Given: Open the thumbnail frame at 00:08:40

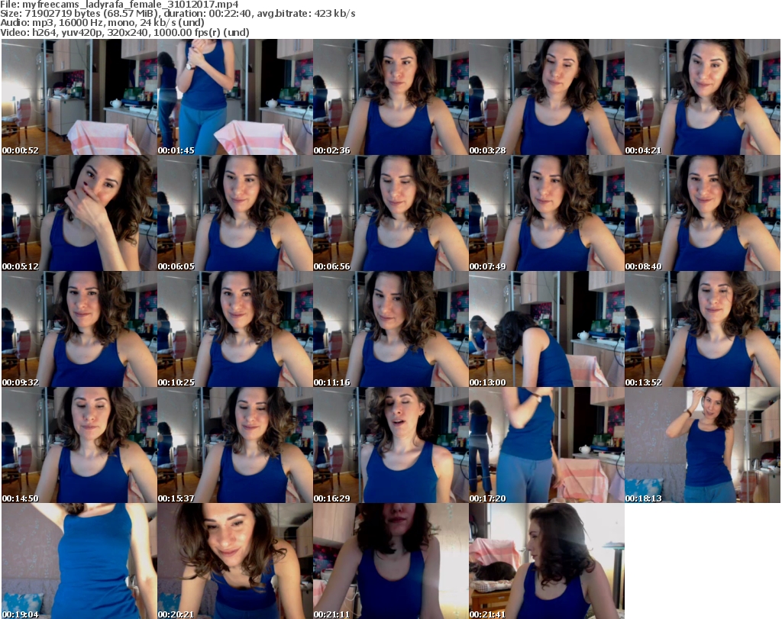Looking at the screenshot, I should (703, 213).
